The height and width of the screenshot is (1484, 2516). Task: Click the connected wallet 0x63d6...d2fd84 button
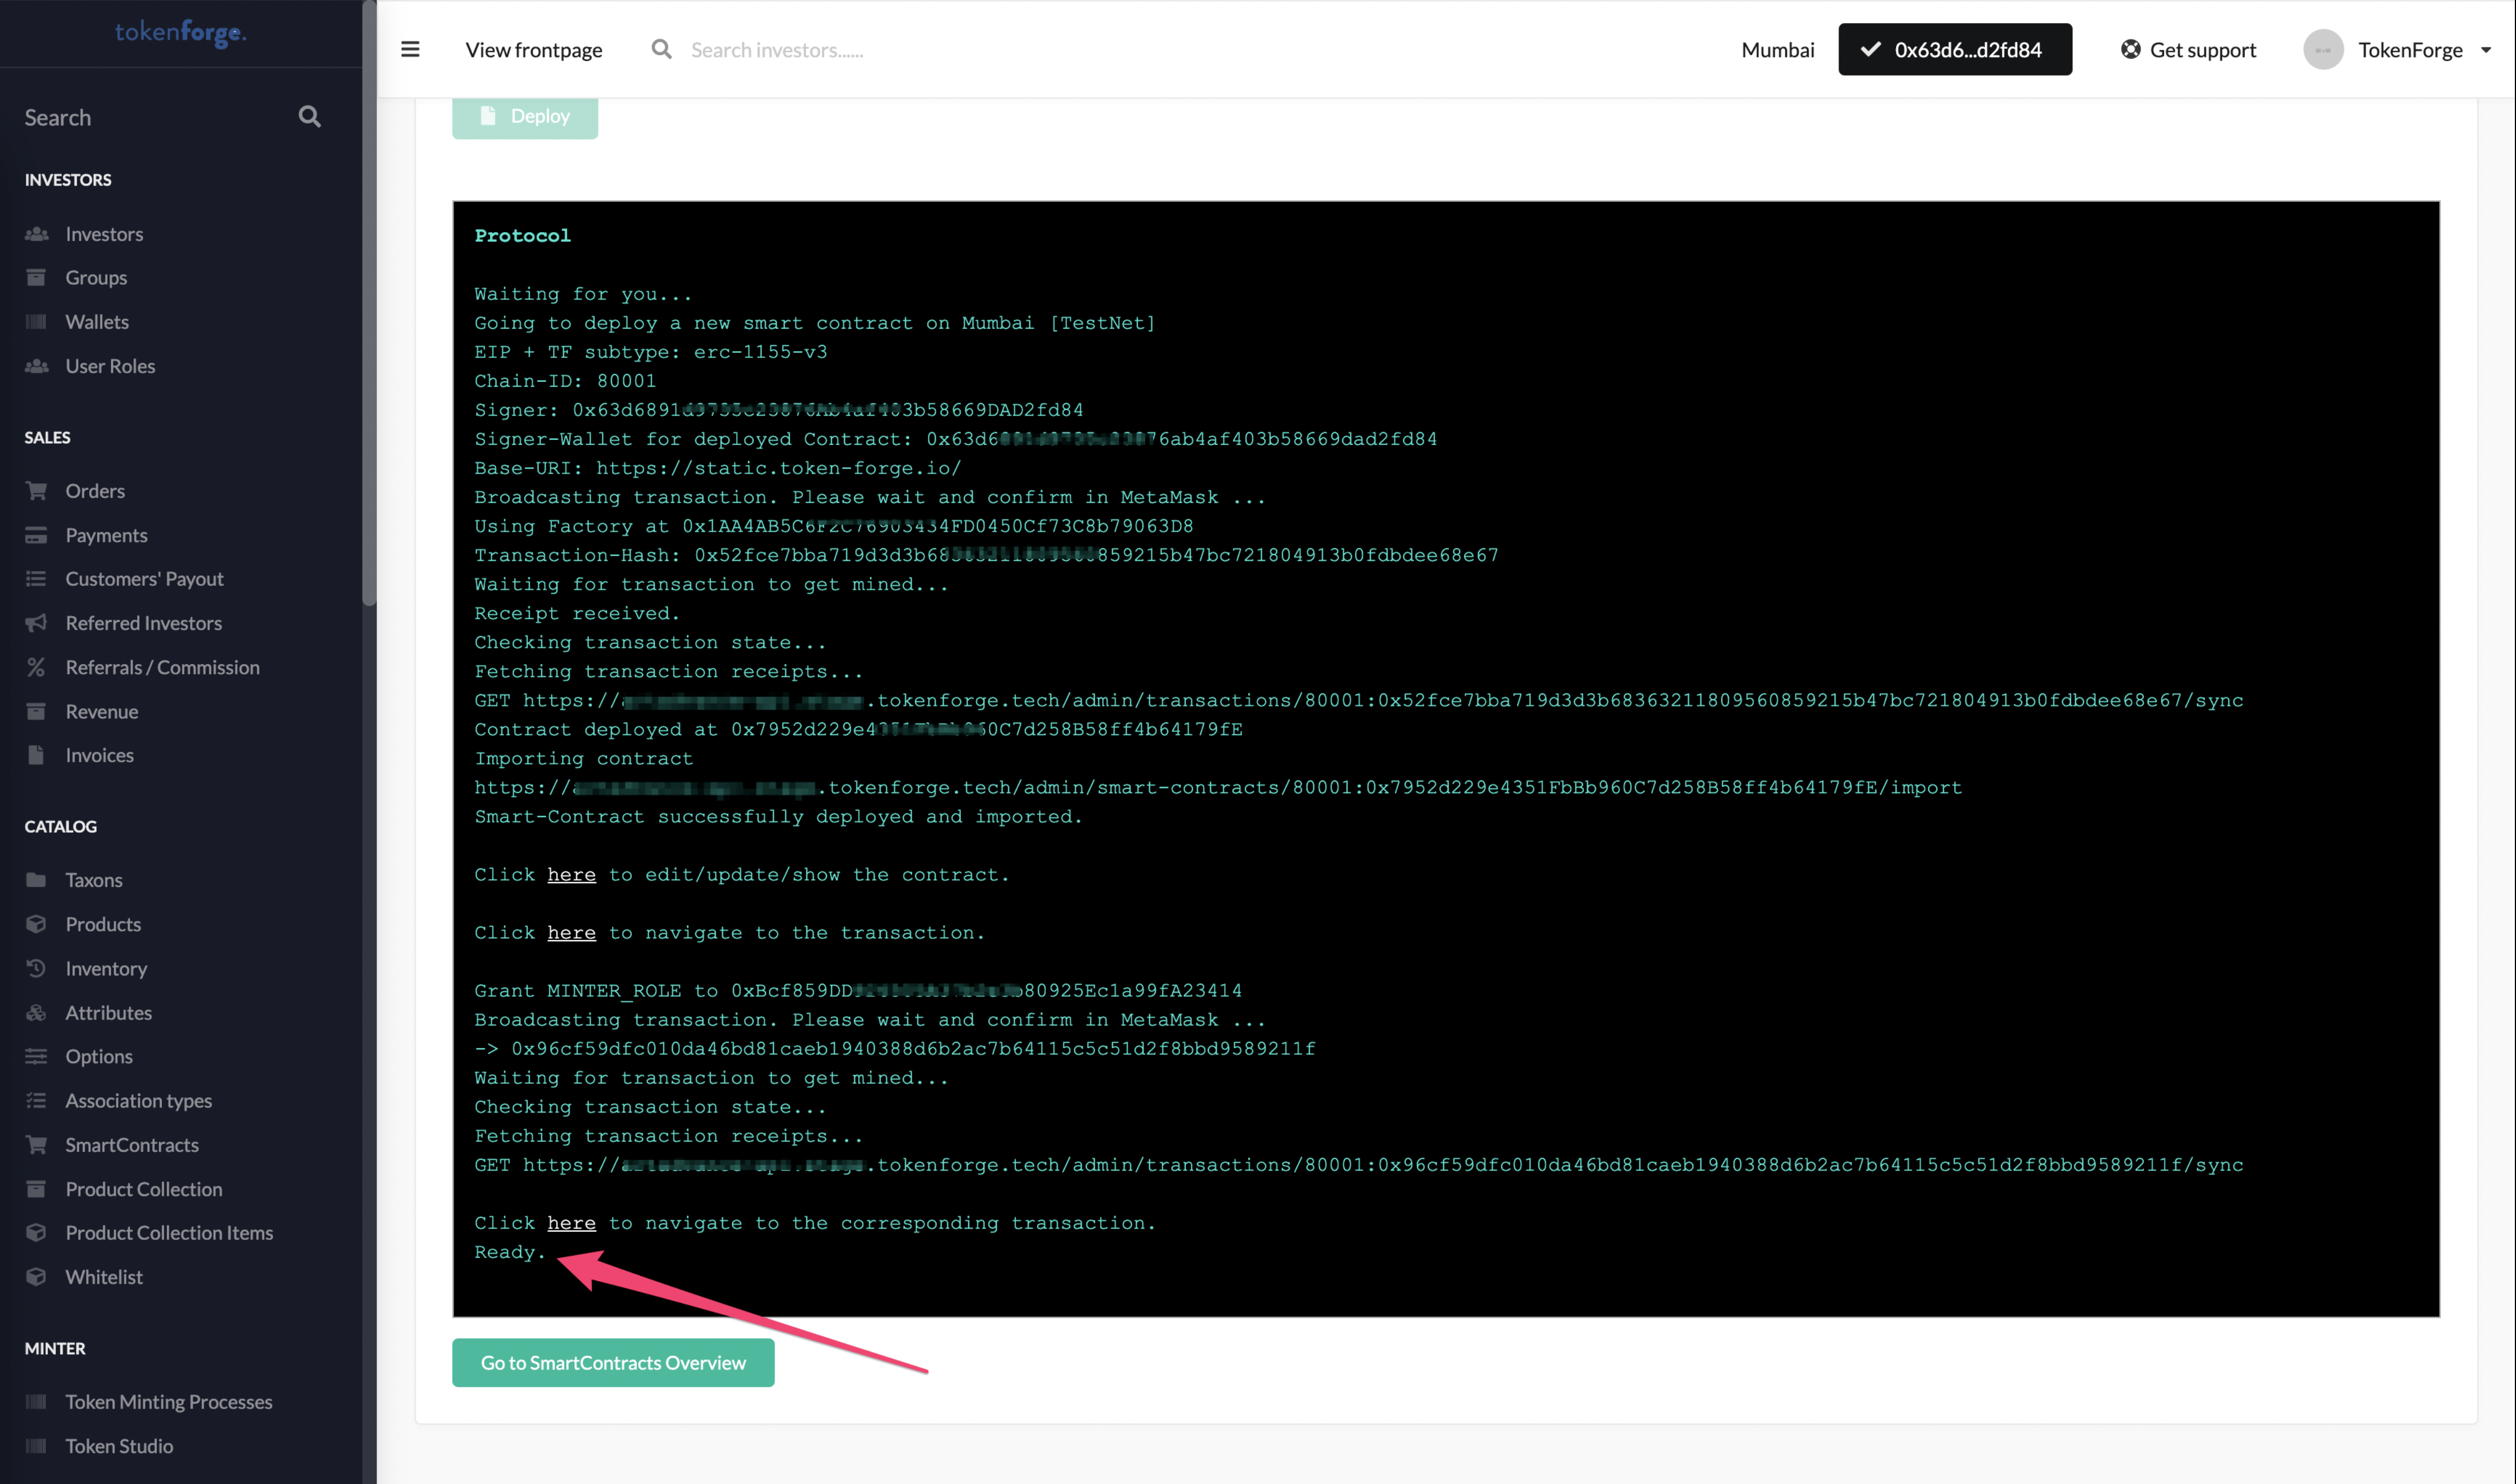coord(1955,49)
